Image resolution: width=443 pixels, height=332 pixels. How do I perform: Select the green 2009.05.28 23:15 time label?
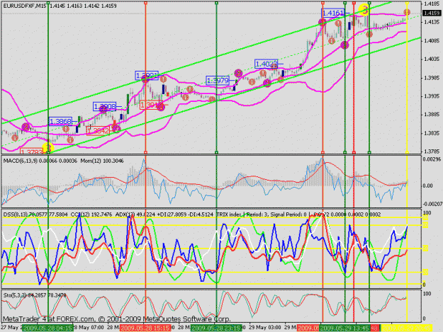(x=216, y=328)
